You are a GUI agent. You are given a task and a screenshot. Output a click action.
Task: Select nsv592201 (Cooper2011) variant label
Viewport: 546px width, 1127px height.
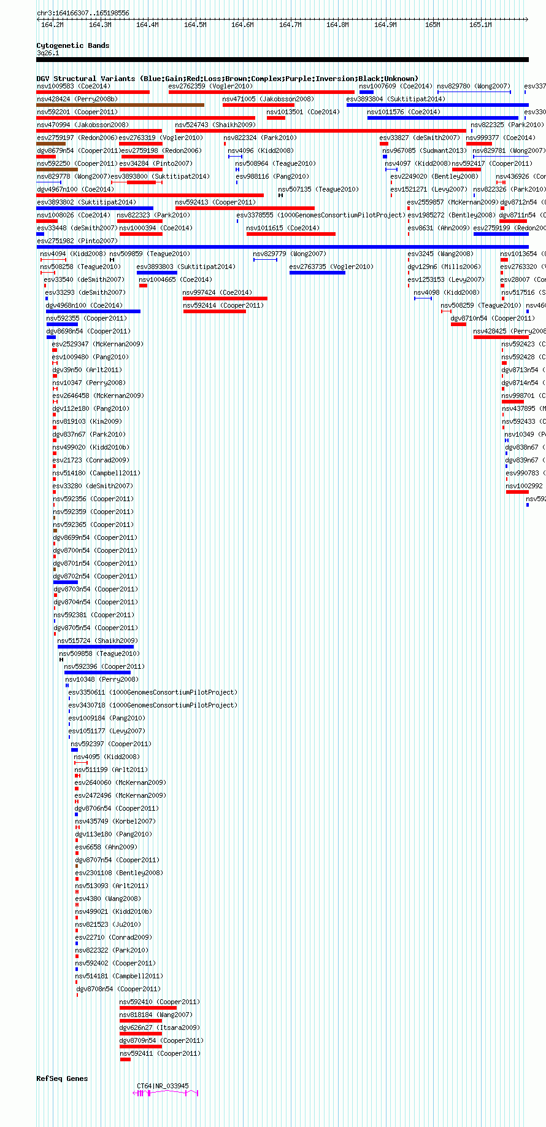(x=77, y=112)
